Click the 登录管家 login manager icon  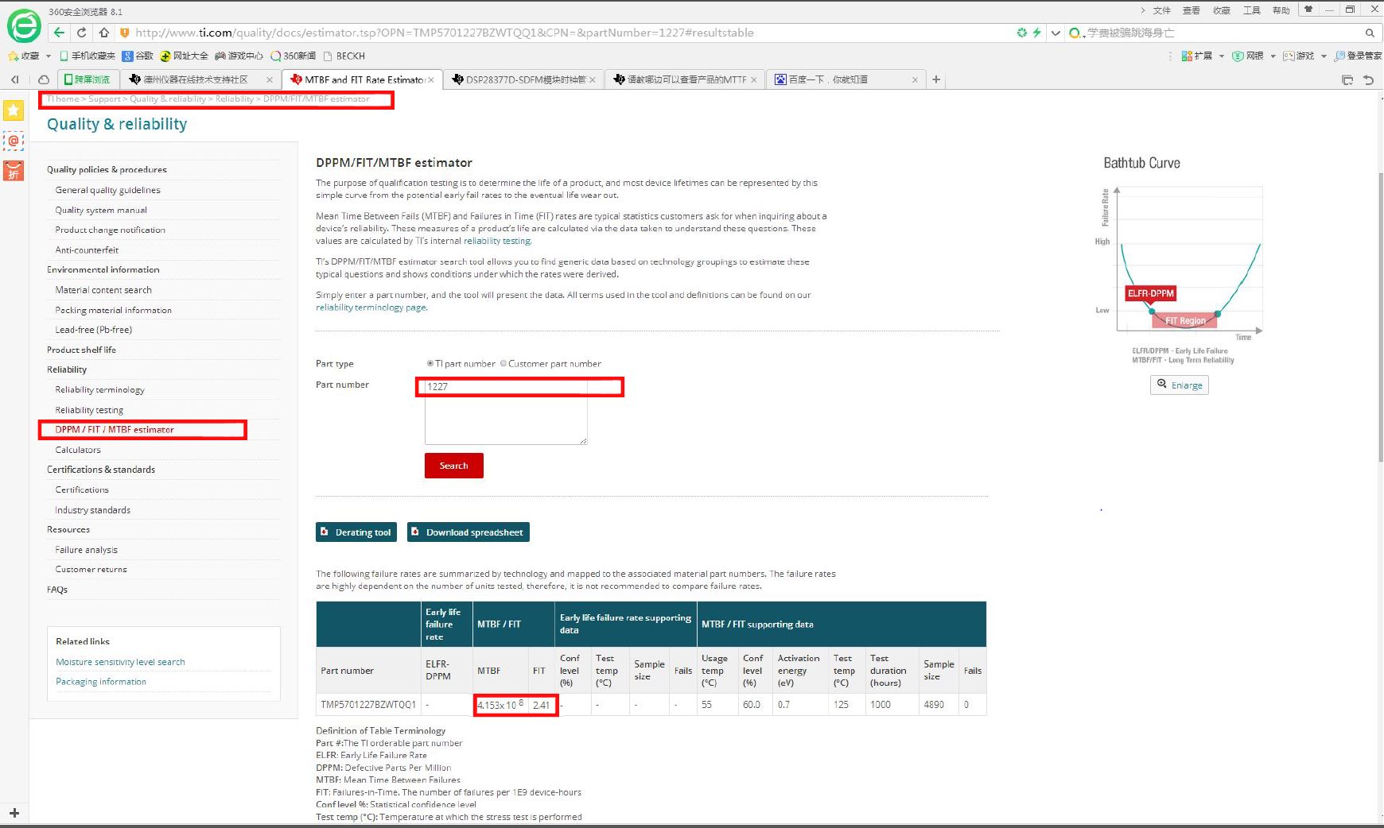(1358, 56)
